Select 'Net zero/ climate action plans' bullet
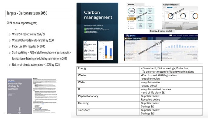 coord(36,65)
